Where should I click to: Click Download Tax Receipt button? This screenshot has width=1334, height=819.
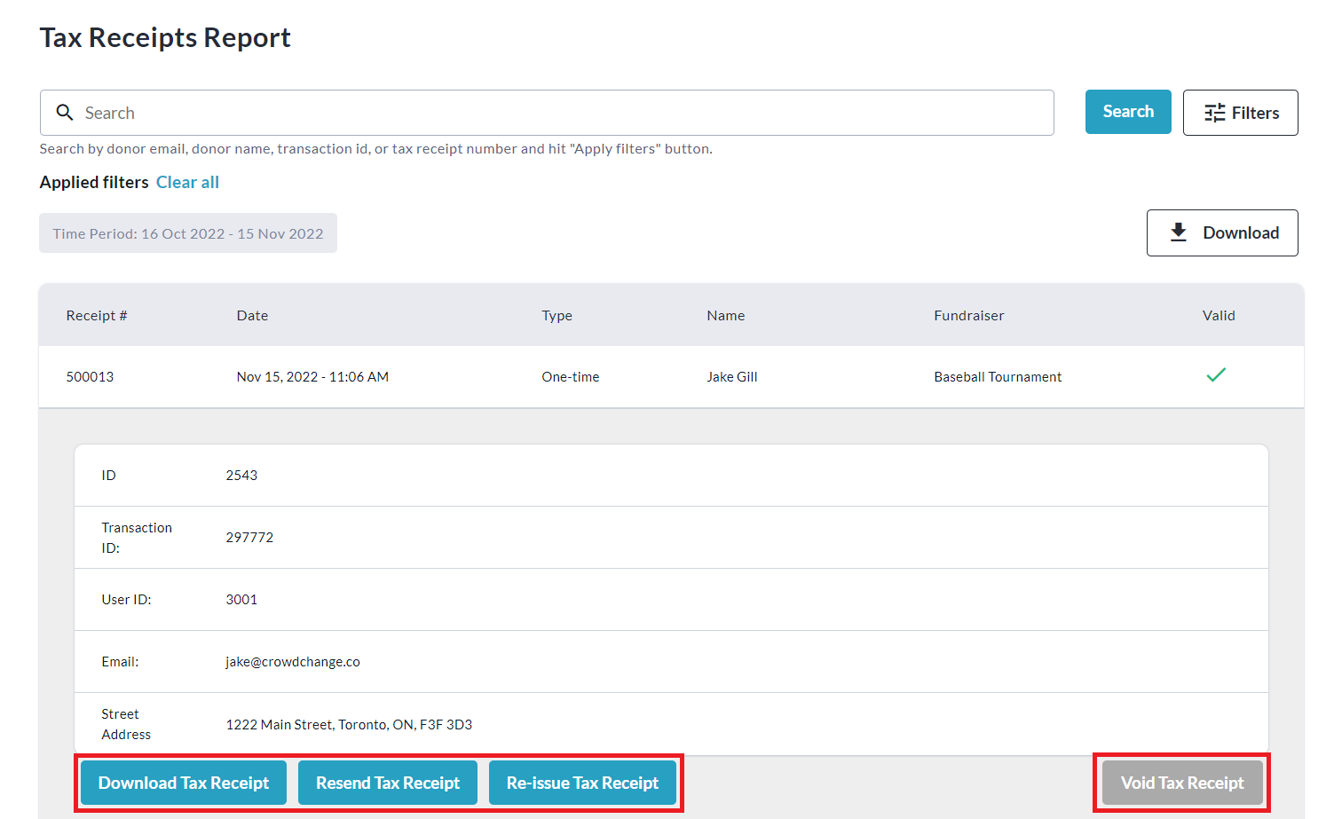[x=184, y=783]
